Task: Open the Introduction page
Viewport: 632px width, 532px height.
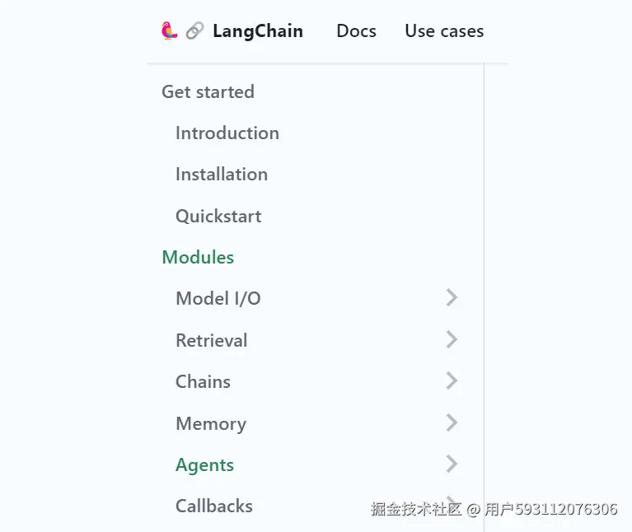Action: pyautogui.click(x=227, y=133)
